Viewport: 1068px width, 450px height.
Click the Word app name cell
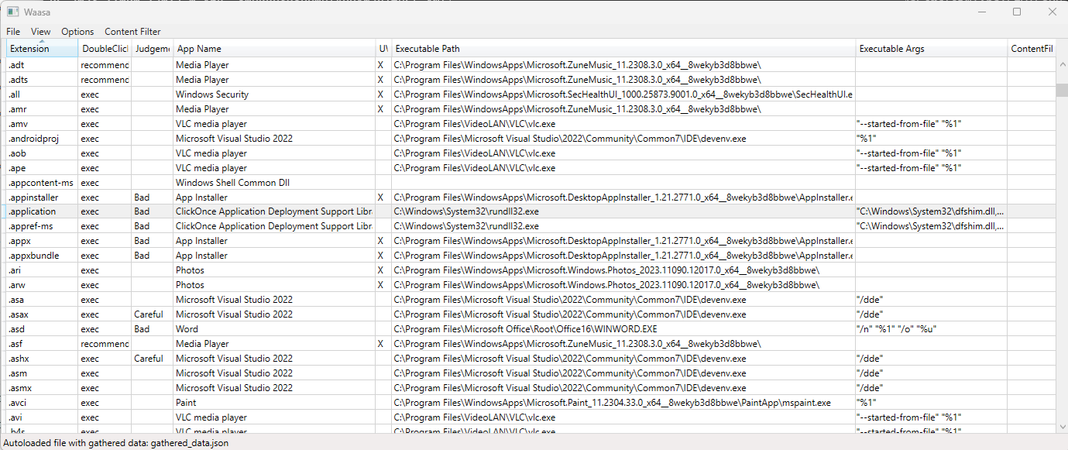pos(273,329)
